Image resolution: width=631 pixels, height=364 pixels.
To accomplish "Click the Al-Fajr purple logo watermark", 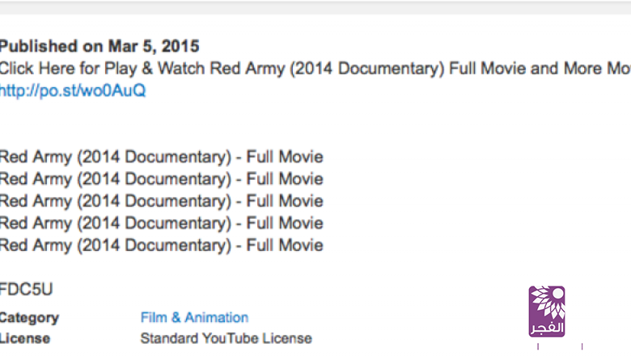I will [x=547, y=312].
